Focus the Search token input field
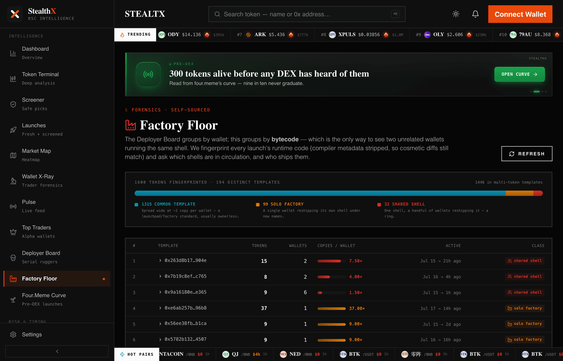This screenshot has width=563, height=361. [307, 14]
